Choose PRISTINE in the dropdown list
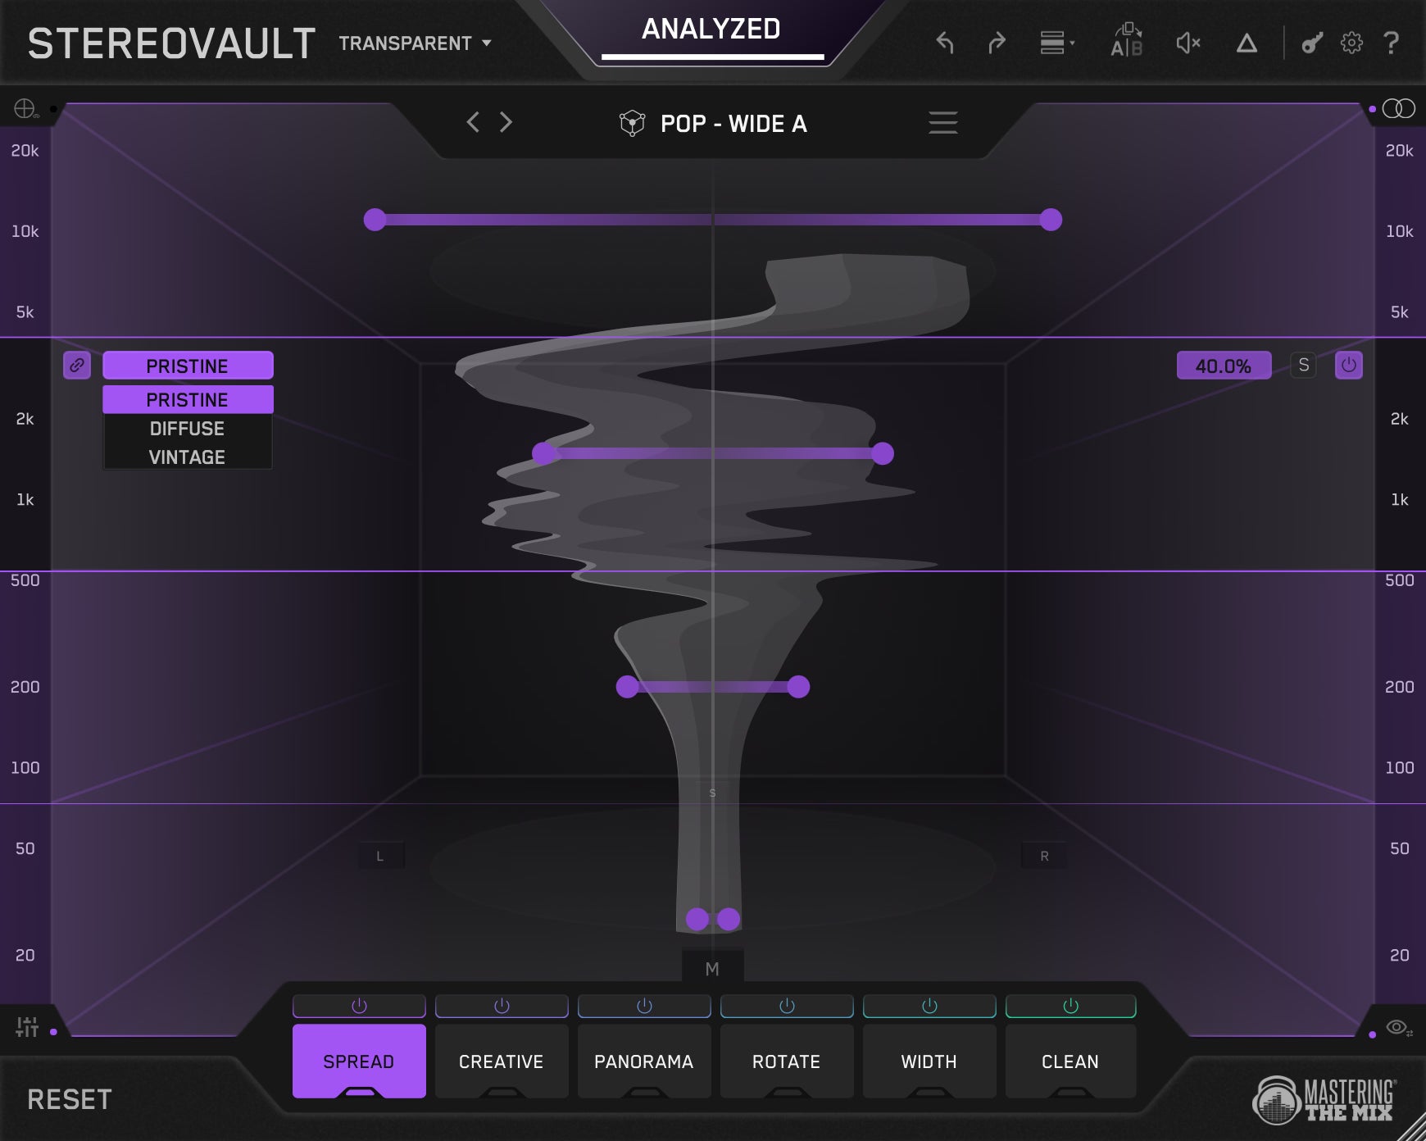The height and width of the screenshot is (1141, 1426). (x=188, y=399)
